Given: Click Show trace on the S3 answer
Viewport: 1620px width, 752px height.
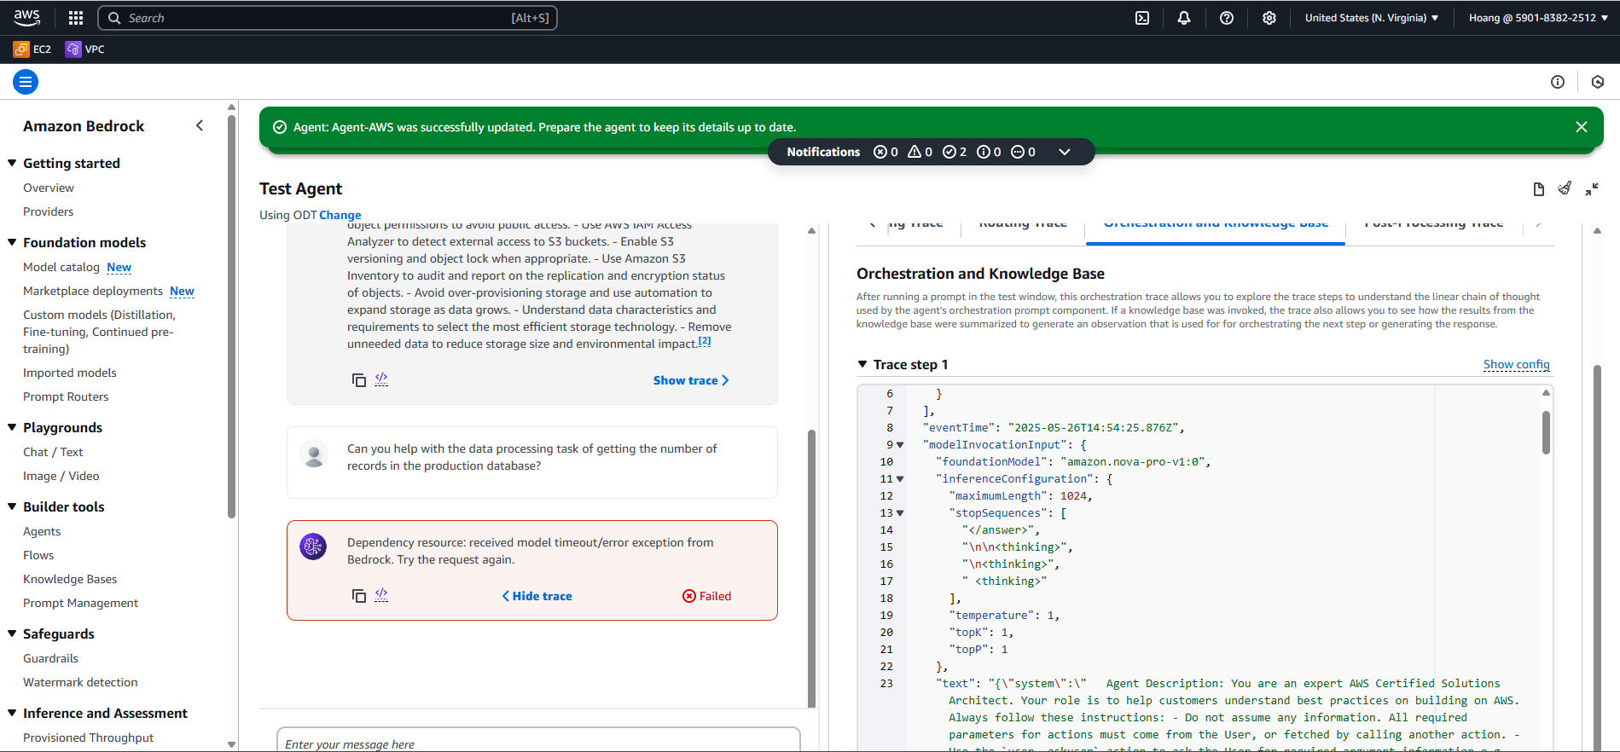Looking at the screenshot, I should 691,380.
